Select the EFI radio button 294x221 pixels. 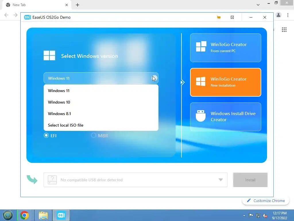point(46,135)
